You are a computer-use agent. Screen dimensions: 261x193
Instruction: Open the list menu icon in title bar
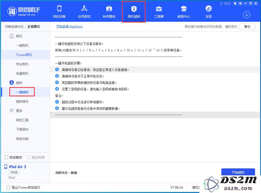240,3
